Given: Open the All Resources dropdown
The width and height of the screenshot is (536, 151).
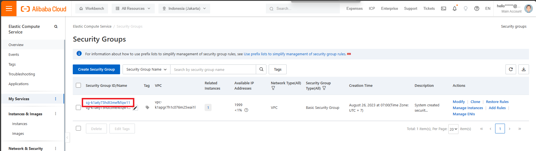Looking at the screenshot, I should coord(133,8).
